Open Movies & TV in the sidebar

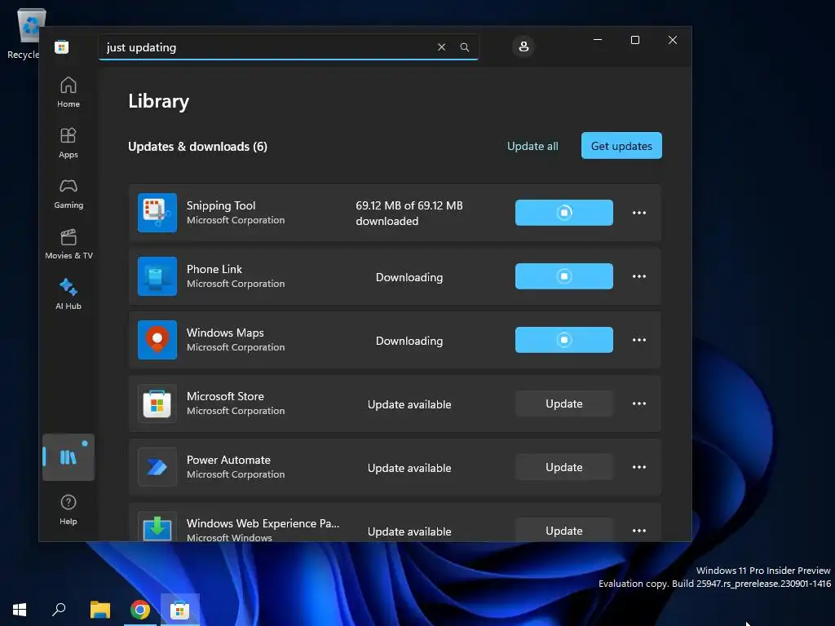pos(68,244)
